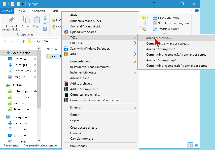The image size is (215, 150).
Task: Click the ShareX icon in context menu
Action: click(x=66, y=32)
